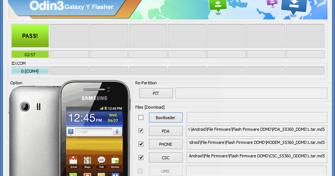Click the PDA file button
The height and width of the screenshot is (176, 335).
(166, 131)
